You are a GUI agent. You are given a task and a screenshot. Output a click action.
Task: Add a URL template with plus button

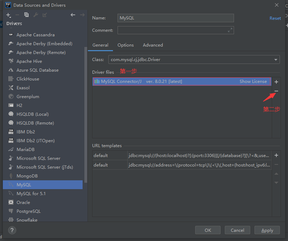coord(276,155)
